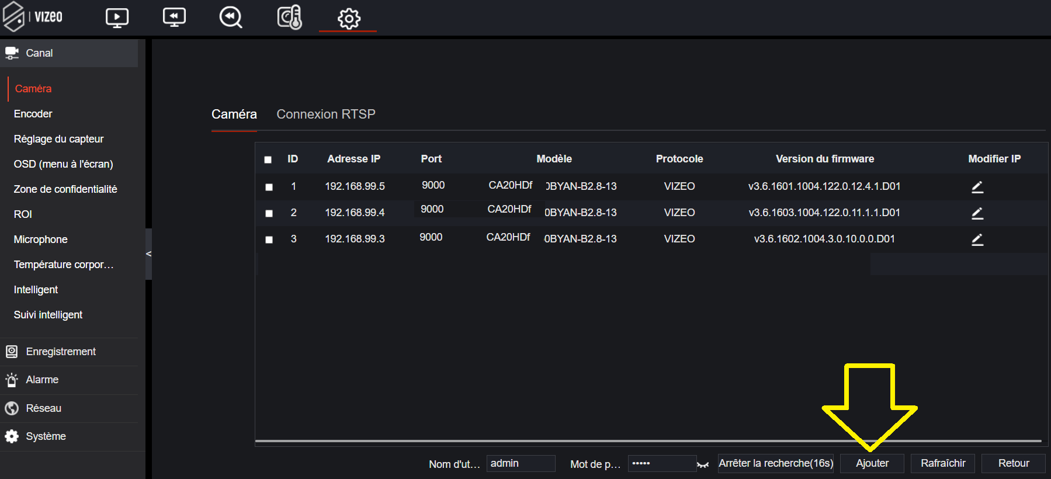Edit IP of camera 192.168.99.4
1051x479 pixels.
click(977, 213)
